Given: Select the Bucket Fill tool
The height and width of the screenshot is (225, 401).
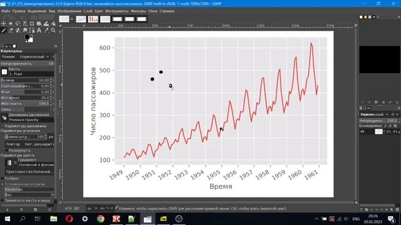Looking at the screenshot, I should pyautogui.click(x=53, y=24).
